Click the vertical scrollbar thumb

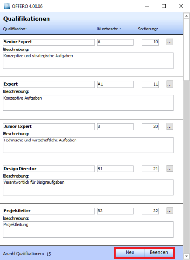click(x=186, y=50)
